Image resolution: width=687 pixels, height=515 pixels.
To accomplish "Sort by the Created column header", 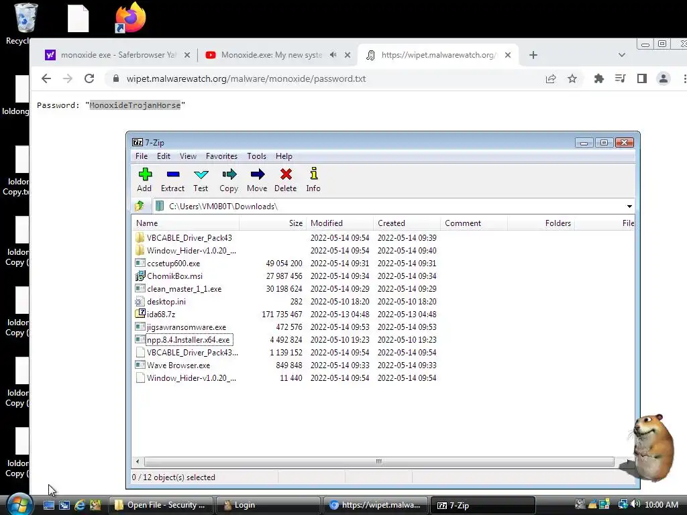I will (x=407, y=223).
